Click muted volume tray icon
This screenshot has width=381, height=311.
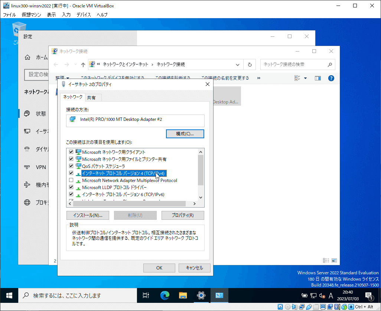322,295
